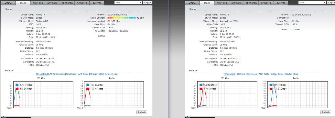Switch to WIRELESS tab on NBM5-19 device

click(x=38, y=3)
